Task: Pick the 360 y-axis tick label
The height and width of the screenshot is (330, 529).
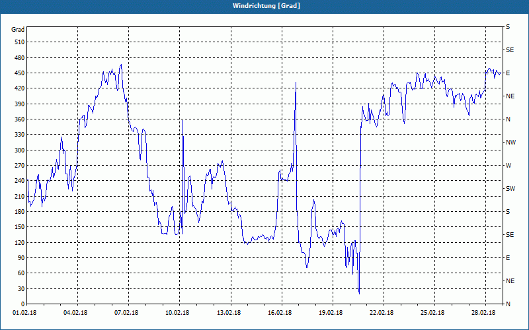Action: (x=20, y=119)
